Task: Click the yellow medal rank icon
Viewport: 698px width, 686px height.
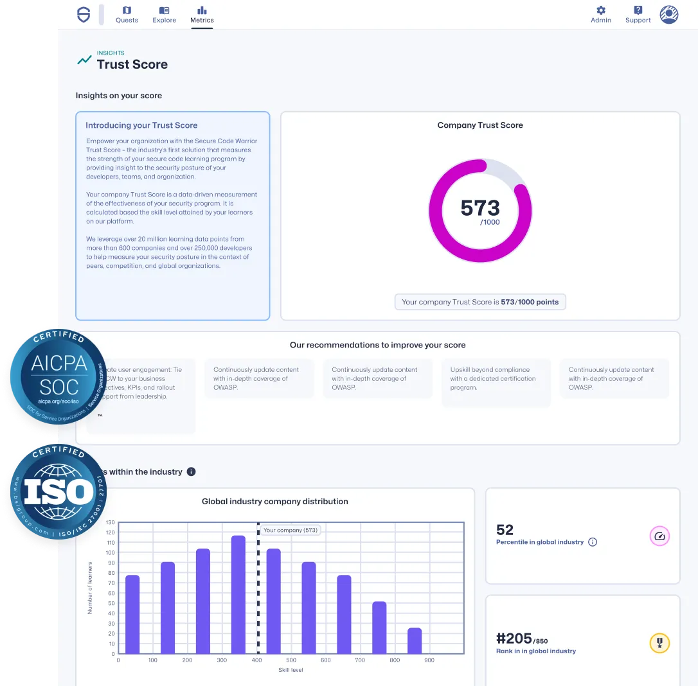Action: click(x=659, y=643)
